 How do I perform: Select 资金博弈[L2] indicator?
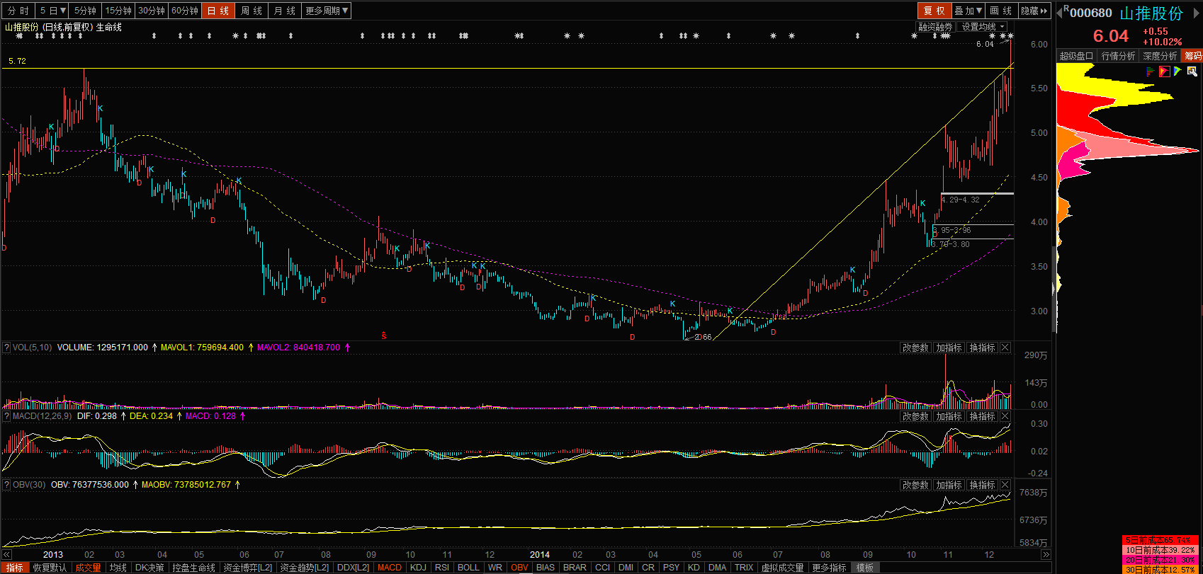[x=248, y=568]
